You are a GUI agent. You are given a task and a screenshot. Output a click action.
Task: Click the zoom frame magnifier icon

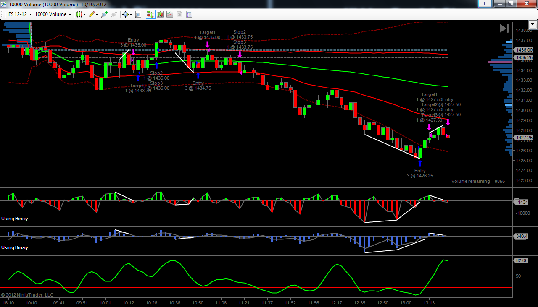point(138,14)
